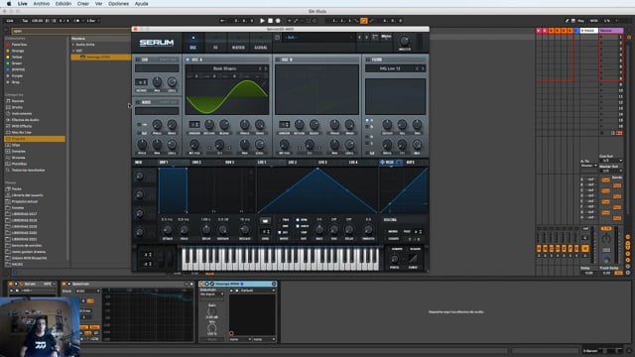Expand the VST folder in browser

[x=73, y=51]
